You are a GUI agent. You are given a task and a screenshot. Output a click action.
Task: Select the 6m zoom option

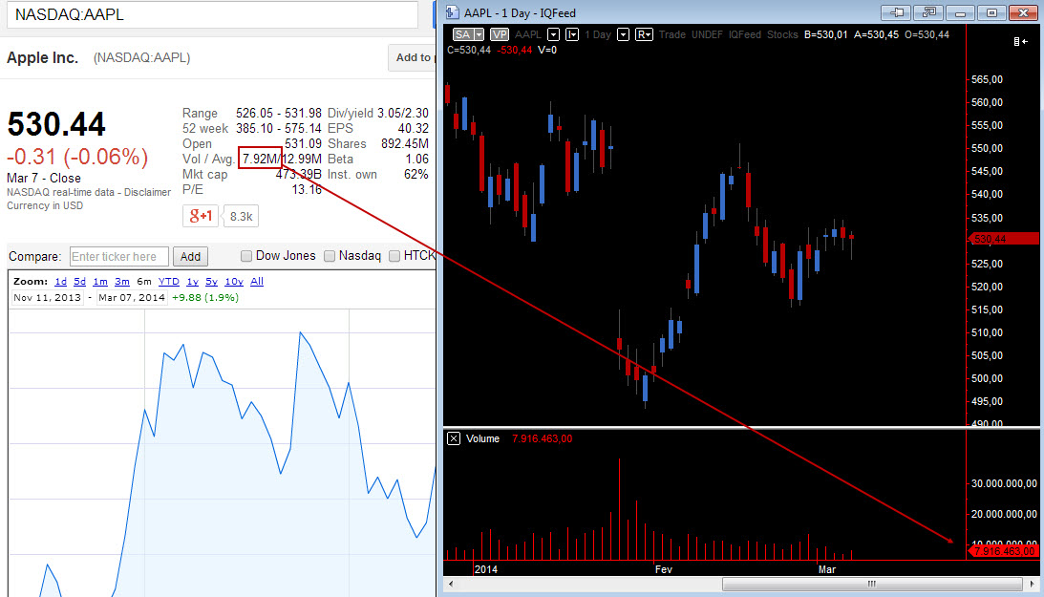point(144,282)
